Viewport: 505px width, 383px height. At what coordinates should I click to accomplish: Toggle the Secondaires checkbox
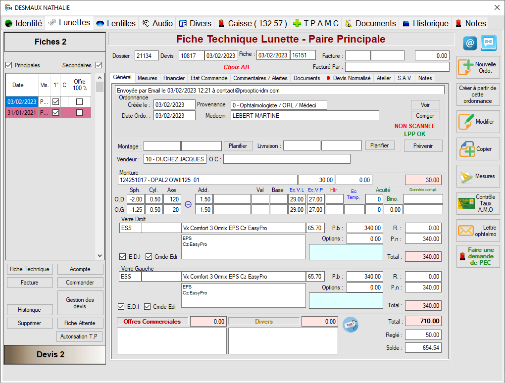coord(99,65)
